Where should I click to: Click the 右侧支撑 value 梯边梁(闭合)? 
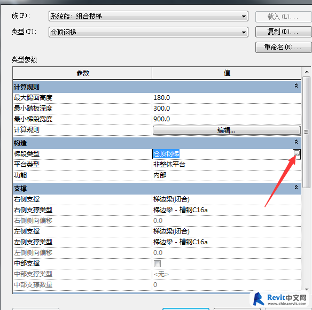coord(227,199)
